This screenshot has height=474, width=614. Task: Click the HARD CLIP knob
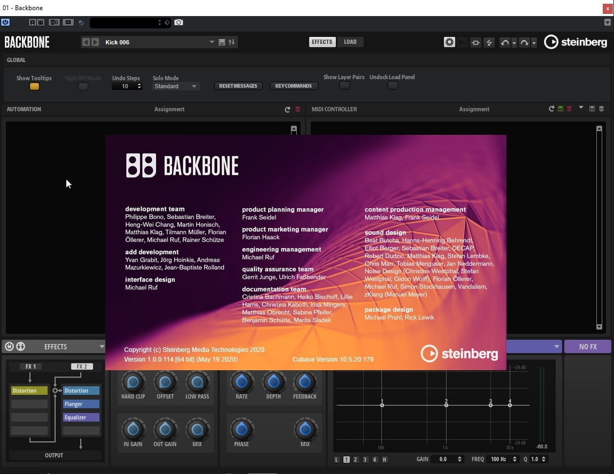pyautogui.click(x=133, y=382)
